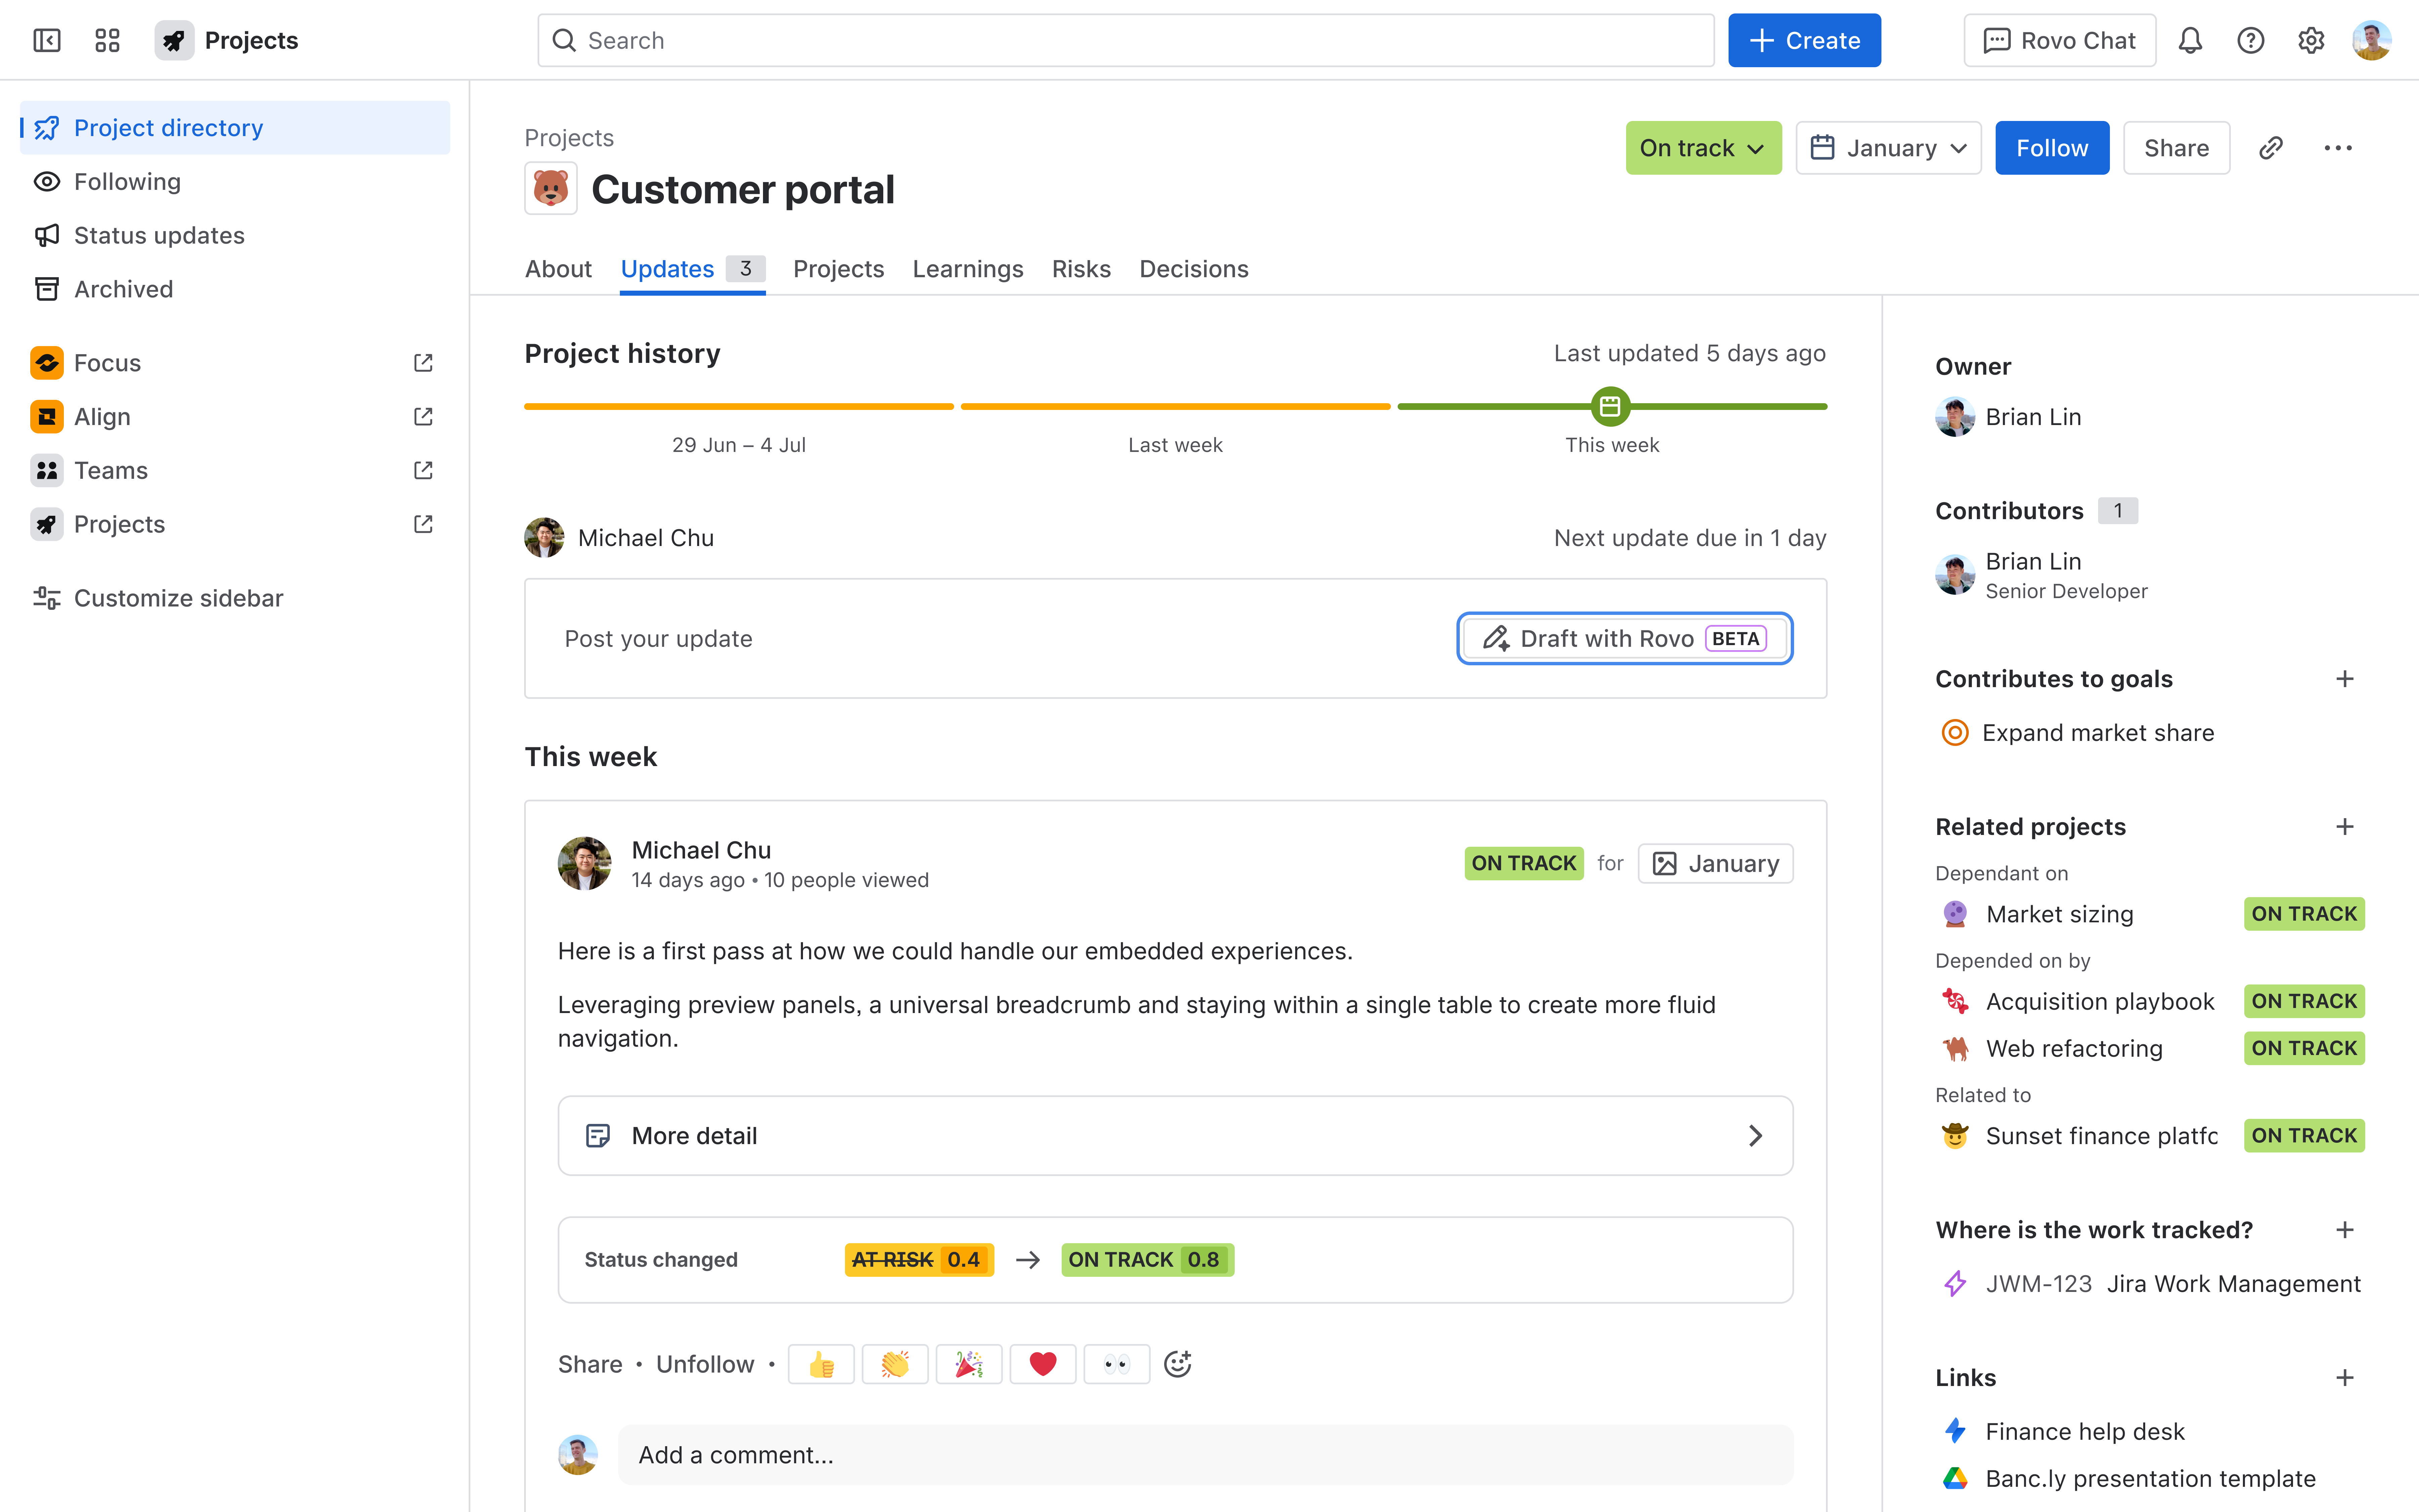This screenshot has height=1512, width=2419.
Task: Collapse the sidebar with the panel icon
Action: coord(47,40)
